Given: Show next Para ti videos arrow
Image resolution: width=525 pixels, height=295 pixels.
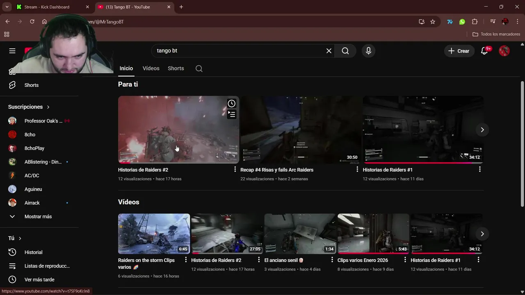Looking at the screenshot, I should tap(482, 130).
